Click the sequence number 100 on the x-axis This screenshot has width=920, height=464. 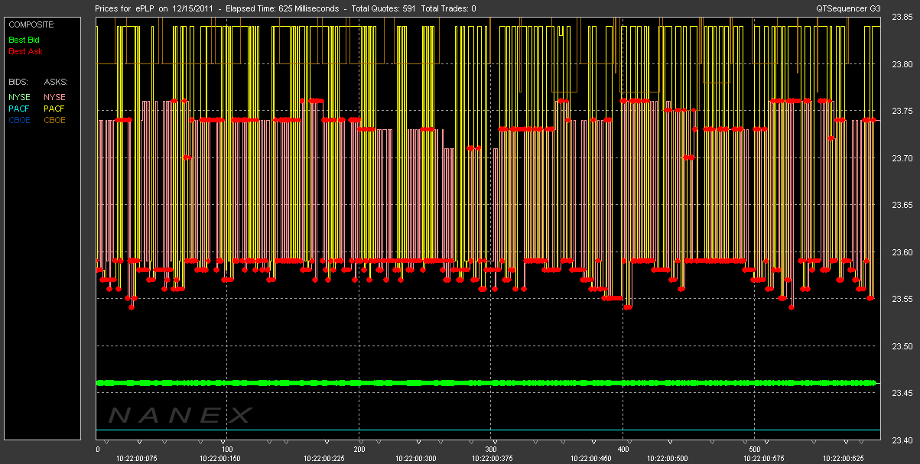226,449
